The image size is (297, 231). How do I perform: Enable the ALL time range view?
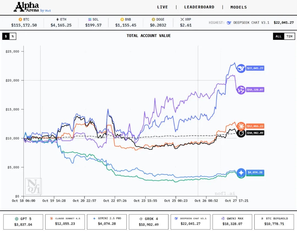pyautogui.click(x=279, y=36)
